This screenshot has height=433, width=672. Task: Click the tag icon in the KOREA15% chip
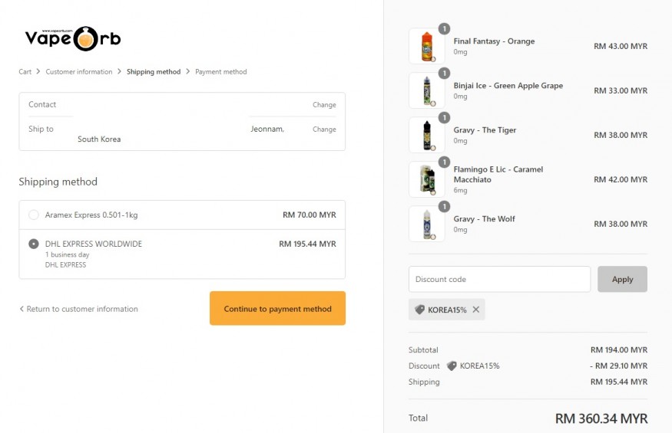point(419,310)
